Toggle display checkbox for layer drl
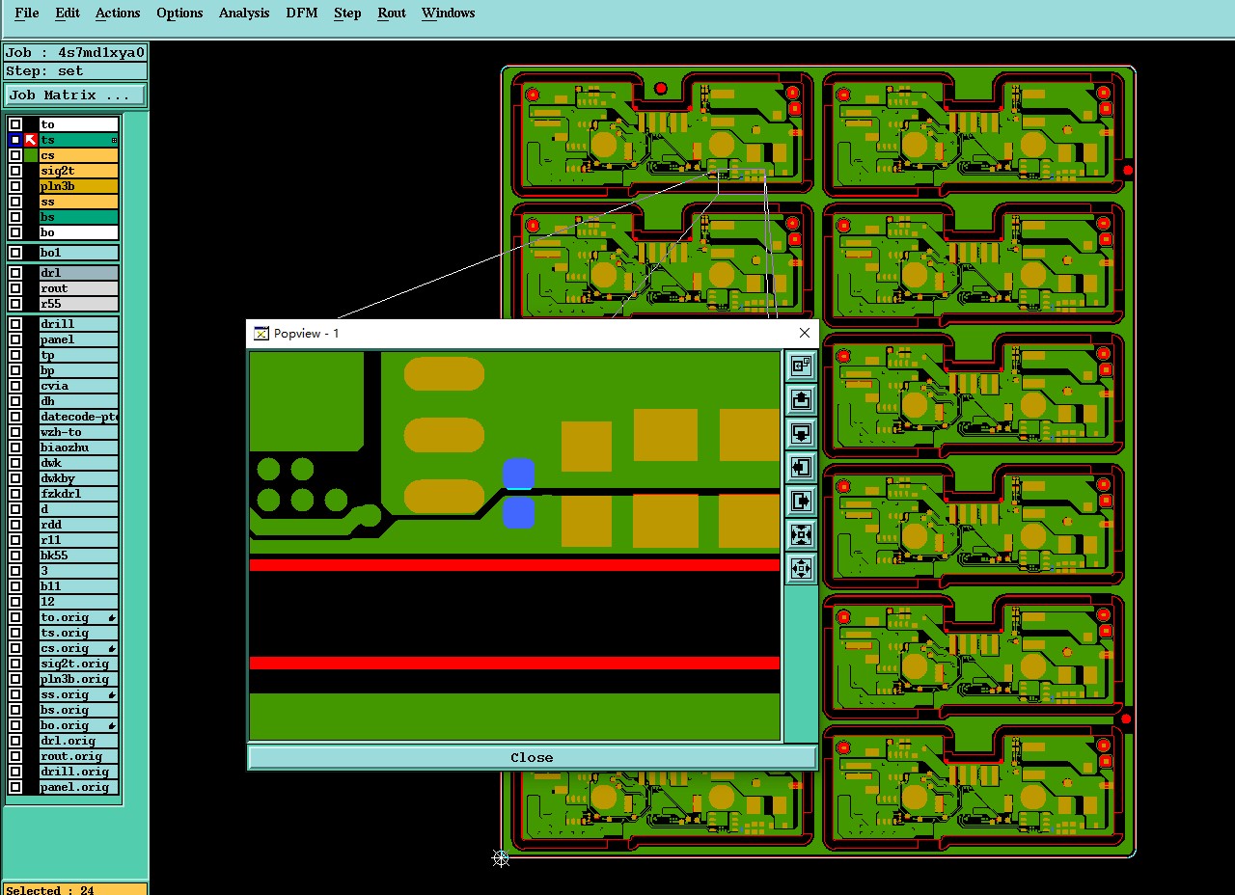The height and width of the screenshot is (895, 1235). [15, 273]
